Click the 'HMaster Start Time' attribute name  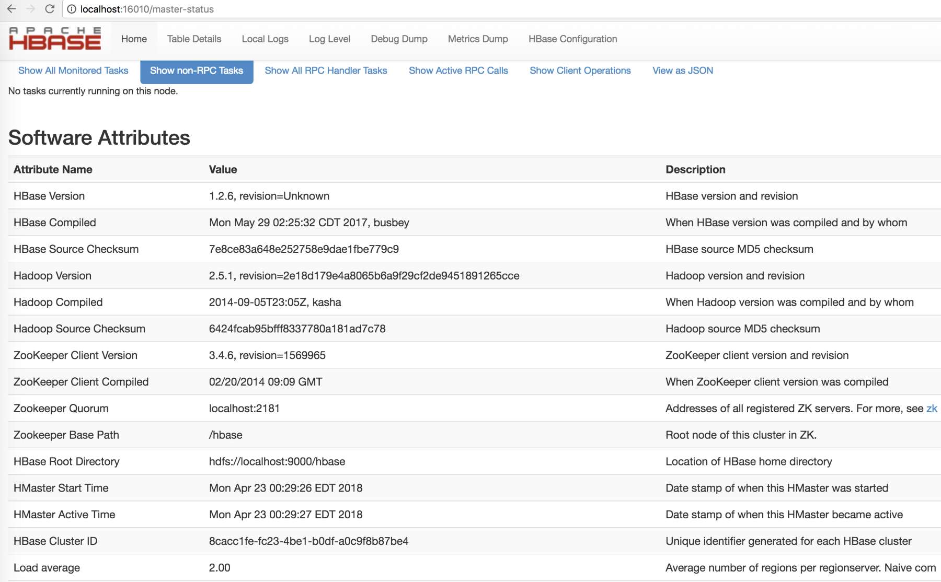61,488
